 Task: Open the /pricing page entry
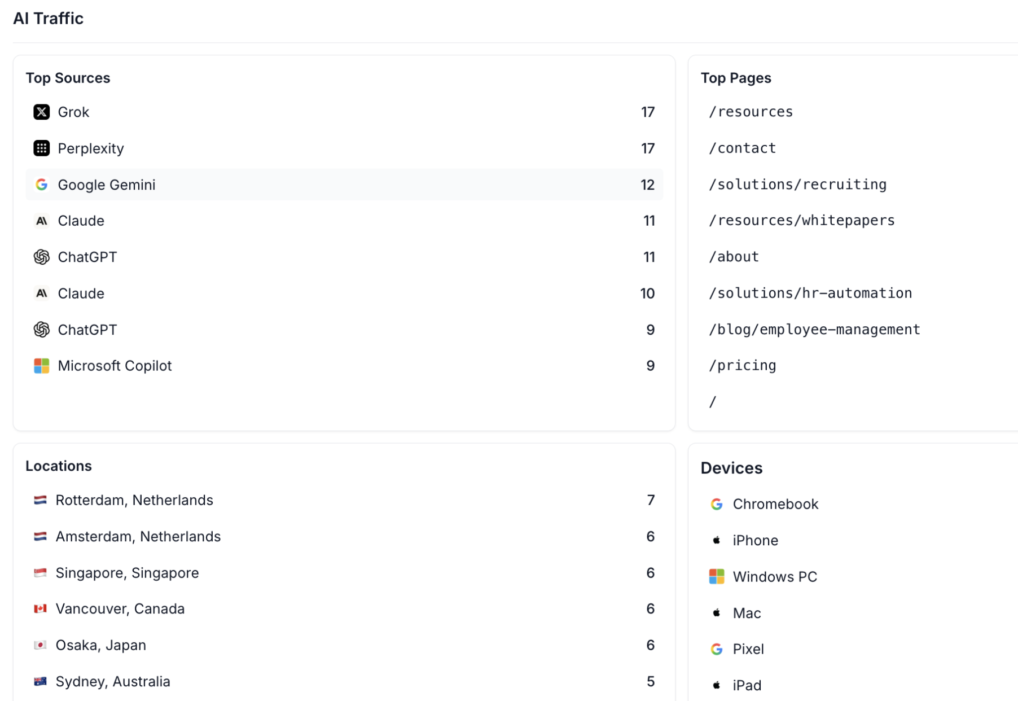tap(743, 366)
